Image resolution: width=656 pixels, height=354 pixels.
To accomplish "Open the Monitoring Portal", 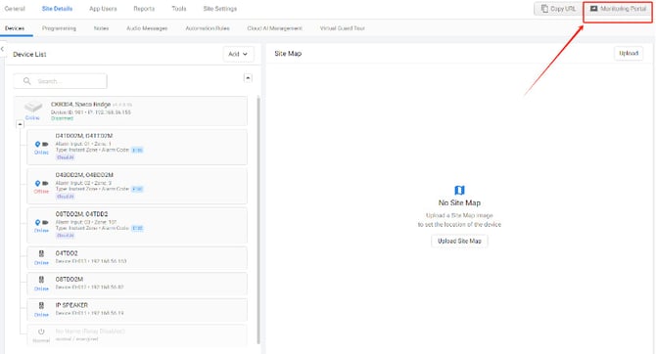I will (618, 9).
